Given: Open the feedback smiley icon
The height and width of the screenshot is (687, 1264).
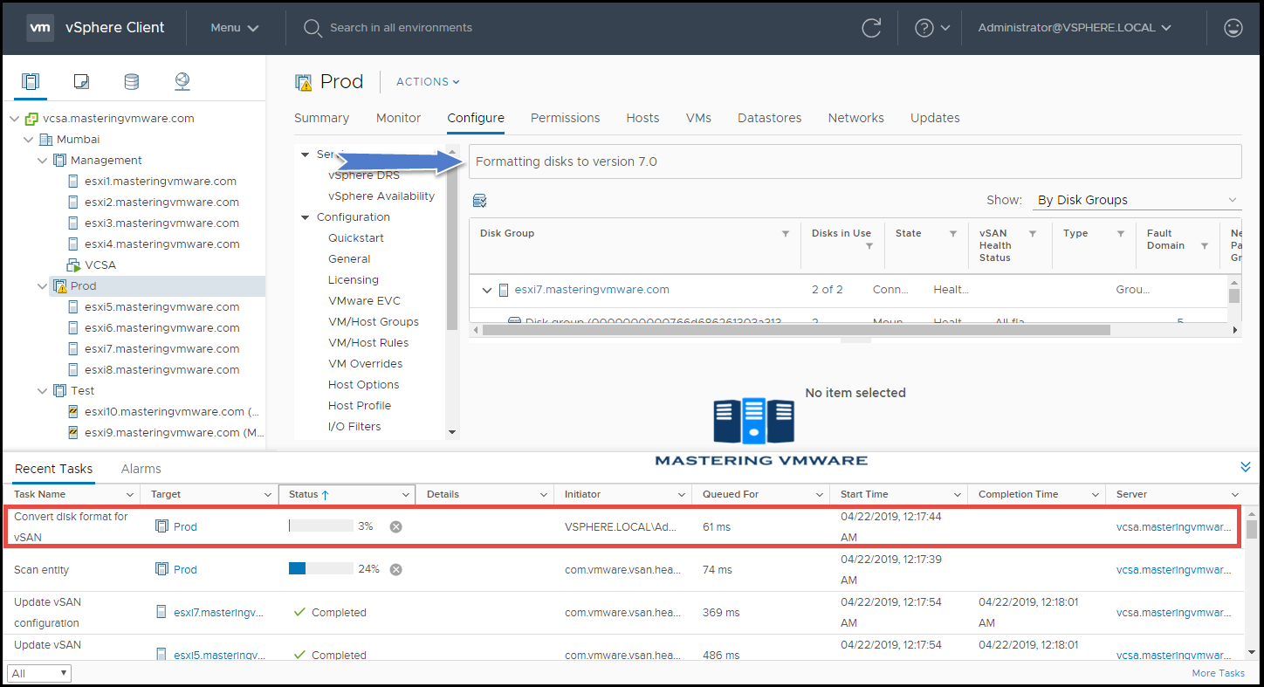Looking at the screenshot, I should click(x=1233, y=28).
